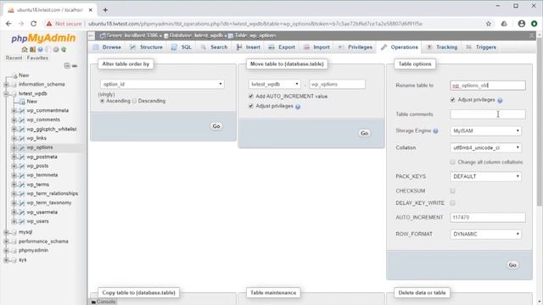Click Go in Table options section
This screenshot has height=305, width=543.
512,265
